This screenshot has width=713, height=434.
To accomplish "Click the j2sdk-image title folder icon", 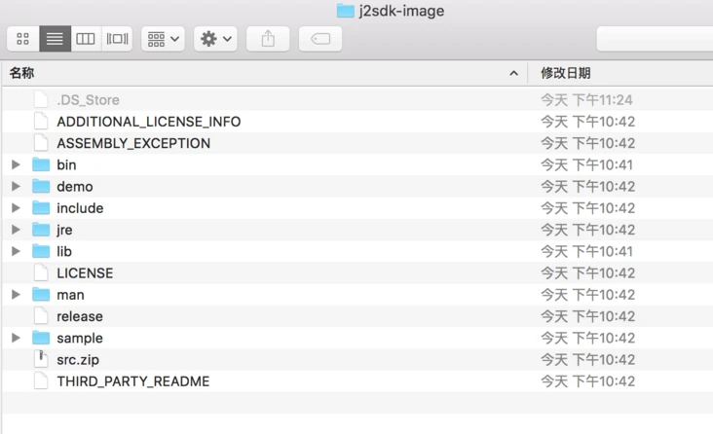I will [346, 11].
